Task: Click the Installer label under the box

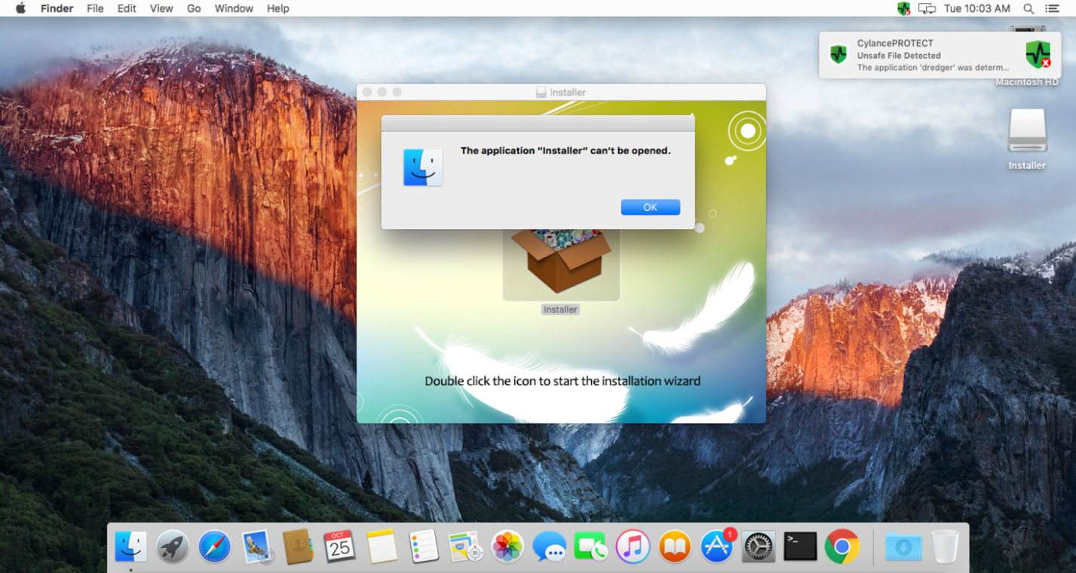Action: point(560,309)
